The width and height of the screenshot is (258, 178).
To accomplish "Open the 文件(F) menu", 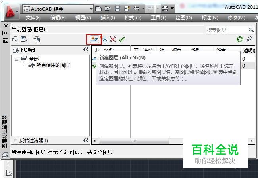I will pos(33,17).
